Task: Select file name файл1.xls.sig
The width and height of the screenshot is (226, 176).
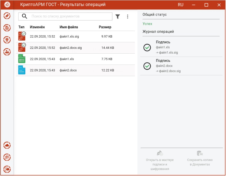Action: (69, 36)
